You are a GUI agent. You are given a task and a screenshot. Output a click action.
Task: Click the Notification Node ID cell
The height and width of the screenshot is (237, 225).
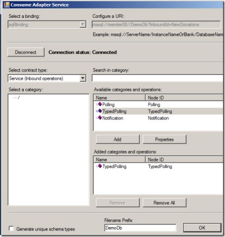[158, 118]
